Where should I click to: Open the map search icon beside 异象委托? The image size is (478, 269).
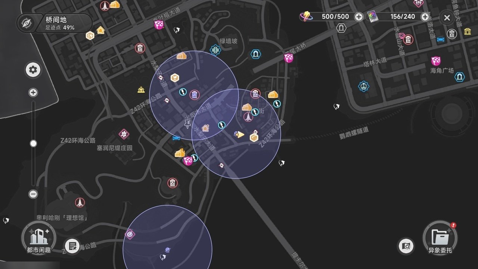tap(406, 246)
